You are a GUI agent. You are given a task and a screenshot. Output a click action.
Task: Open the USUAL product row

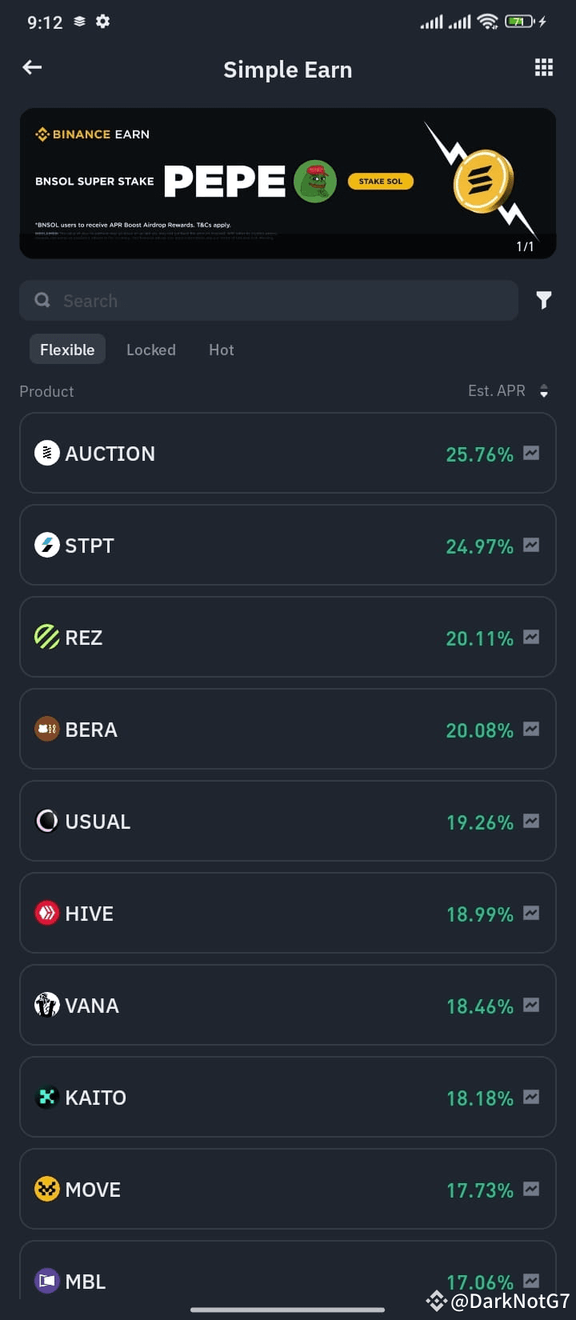pos(288,821)
